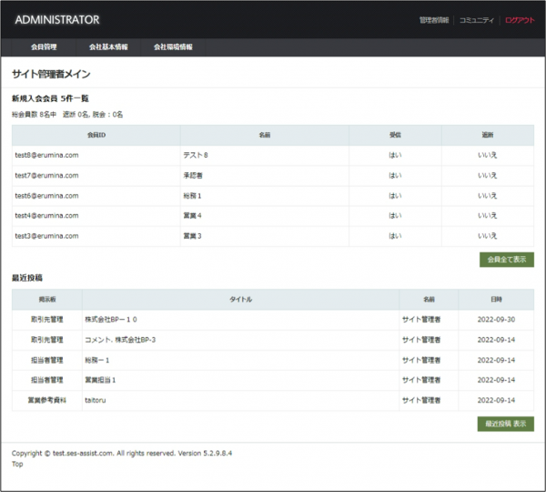546x492 pixels.
Task: Open post titled 株式会社BPー１０
Action: (111, 319)
